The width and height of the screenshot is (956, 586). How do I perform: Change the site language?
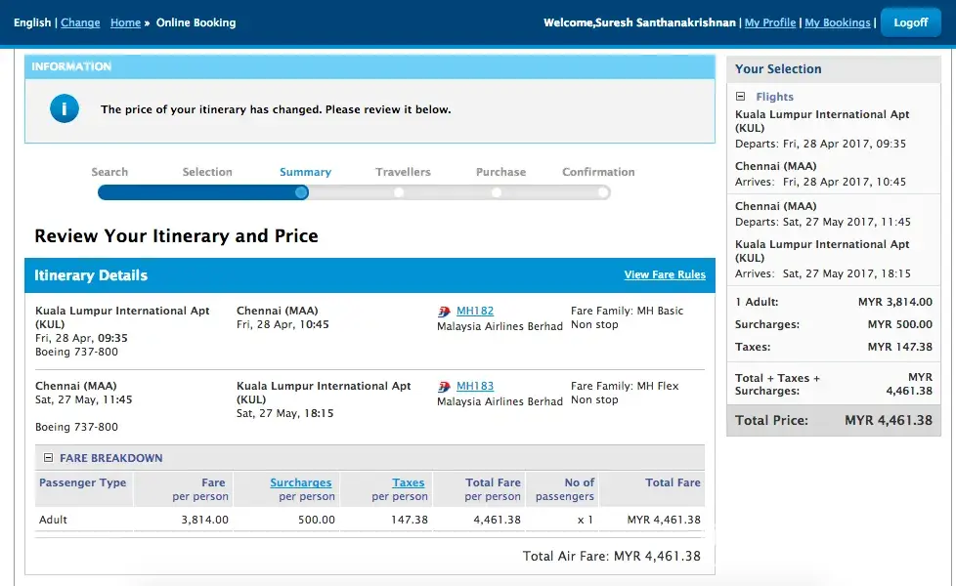click(x=80, y=22)
